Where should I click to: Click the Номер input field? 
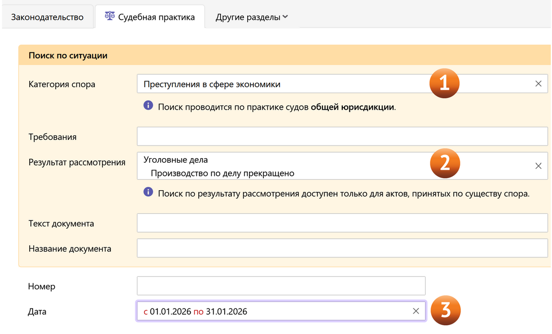pos(281,286)
